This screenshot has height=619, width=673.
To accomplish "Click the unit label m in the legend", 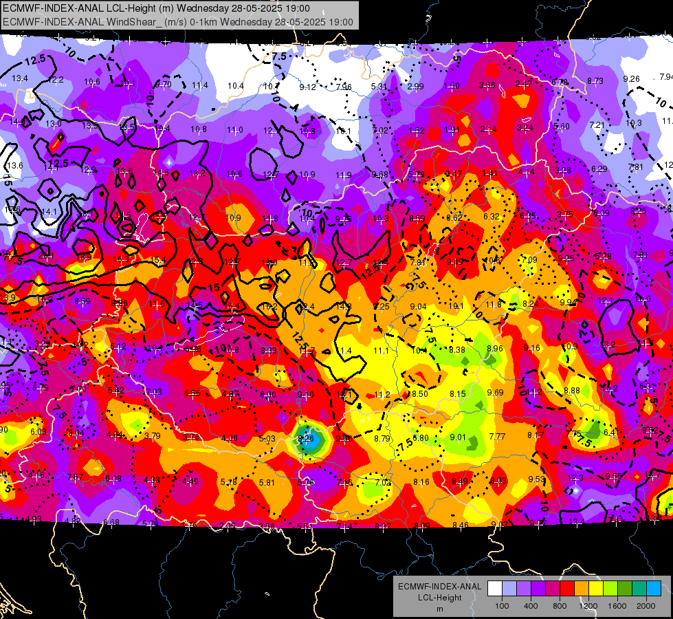I will click(439, 609).
